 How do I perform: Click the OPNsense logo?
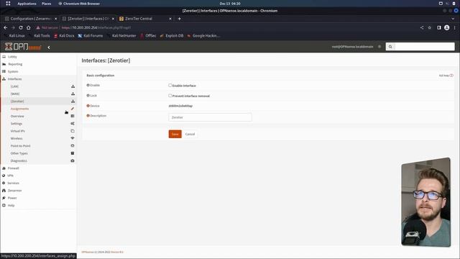pyautogui.click(x=23, y=47)
